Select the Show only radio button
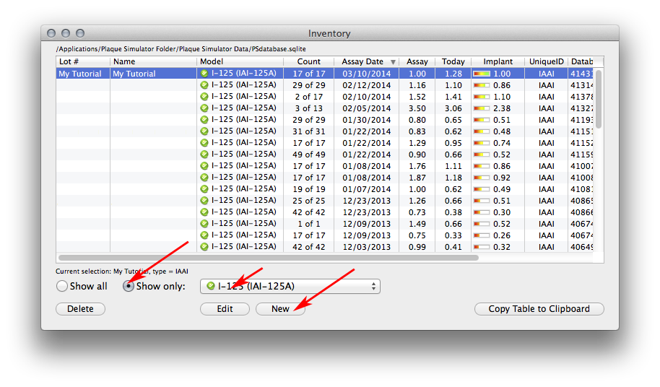Viewport: 660px width, 387px height. pos(129,287)
